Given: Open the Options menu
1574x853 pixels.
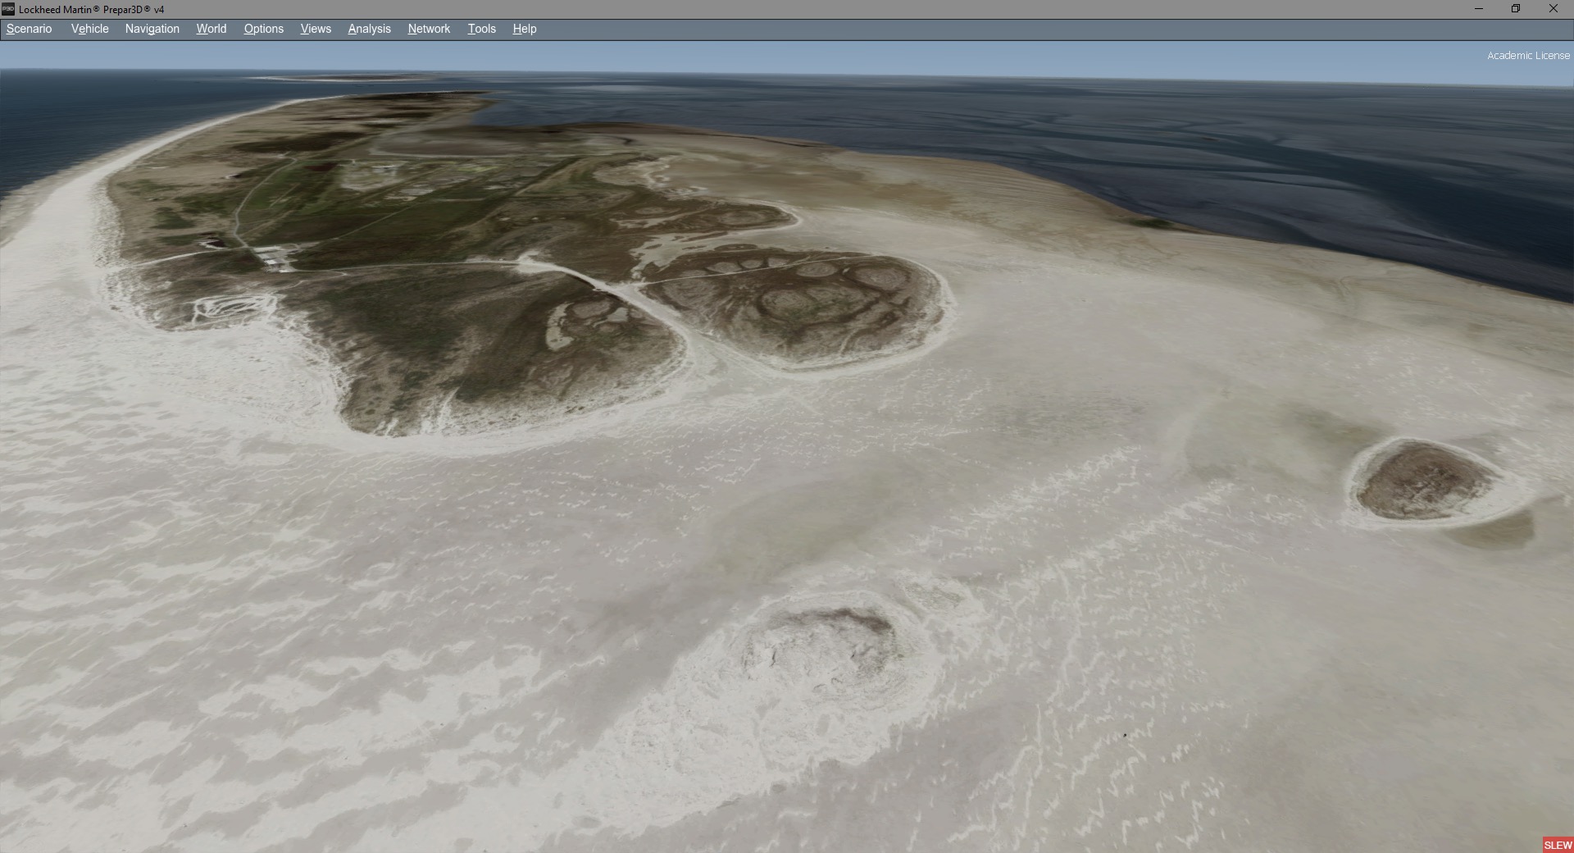Looking at the screenshot, I should [x=263, y=29].
